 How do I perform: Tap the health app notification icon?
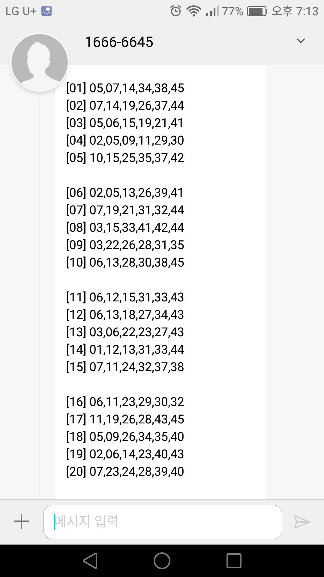pos(46,11)
